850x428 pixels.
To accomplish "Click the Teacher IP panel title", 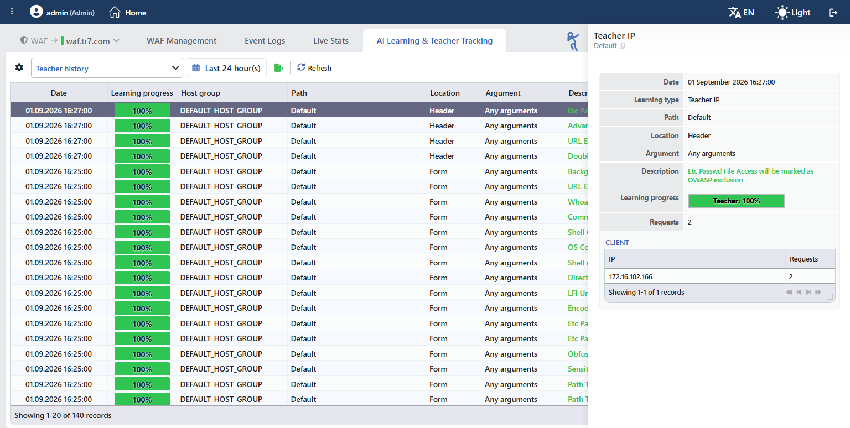I will point(614,35).
